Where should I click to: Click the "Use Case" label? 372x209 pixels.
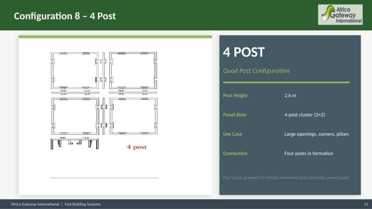(x=232, y=134)
